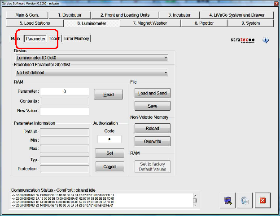
Task: Click the blue info bubble icon
Action: tap(266, 40)
